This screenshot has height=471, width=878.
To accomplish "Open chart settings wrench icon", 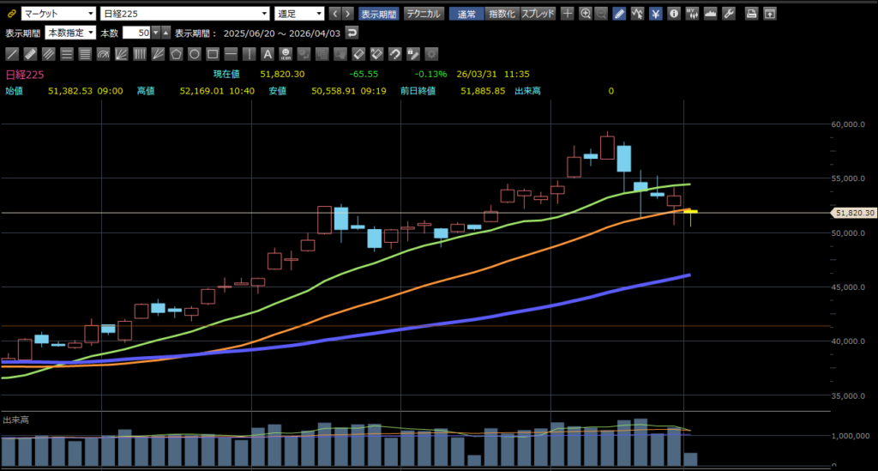I will (x=729, y=14).
